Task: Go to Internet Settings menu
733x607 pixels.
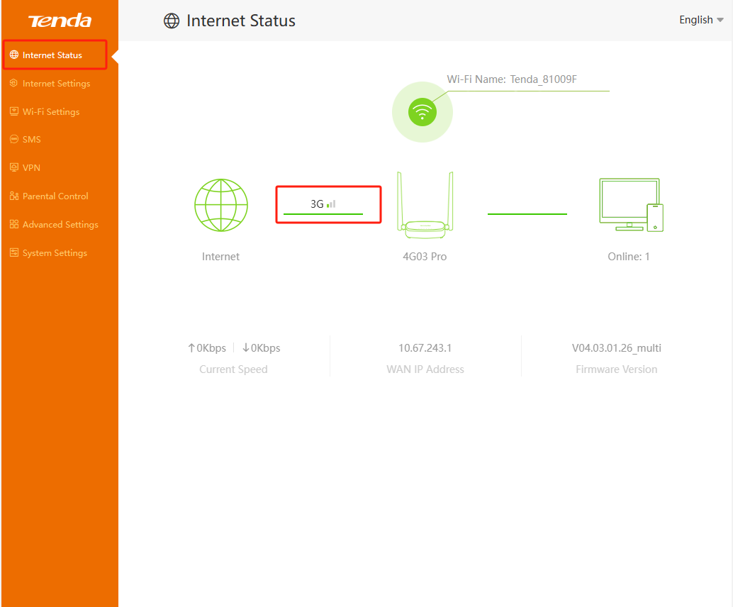Action: tap(56, 84)
